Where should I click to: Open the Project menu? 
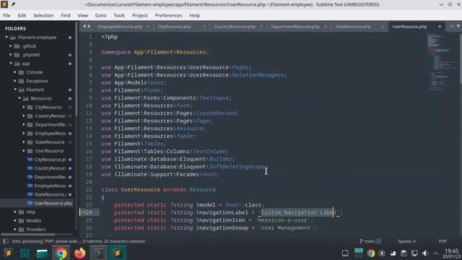click(x=139, y=15)
